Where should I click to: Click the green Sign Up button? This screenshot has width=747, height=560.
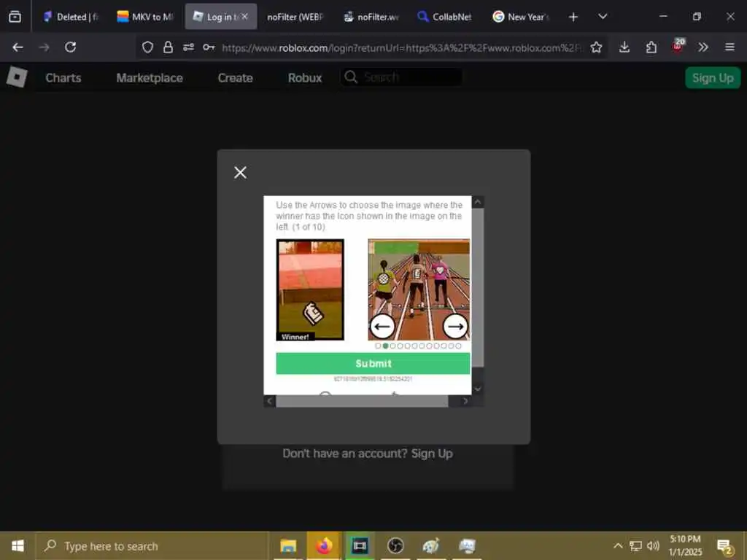point(713,77)
